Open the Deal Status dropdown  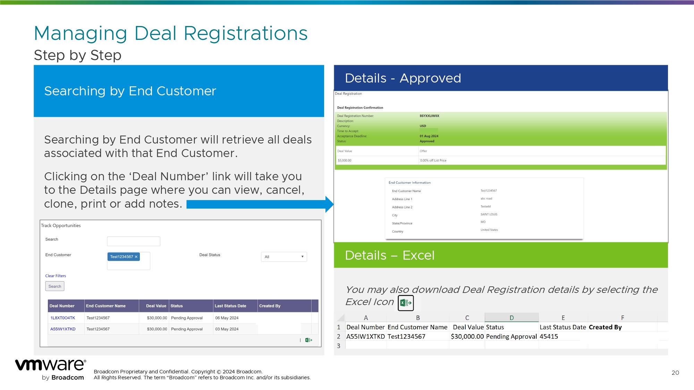(x=283, y=257)
